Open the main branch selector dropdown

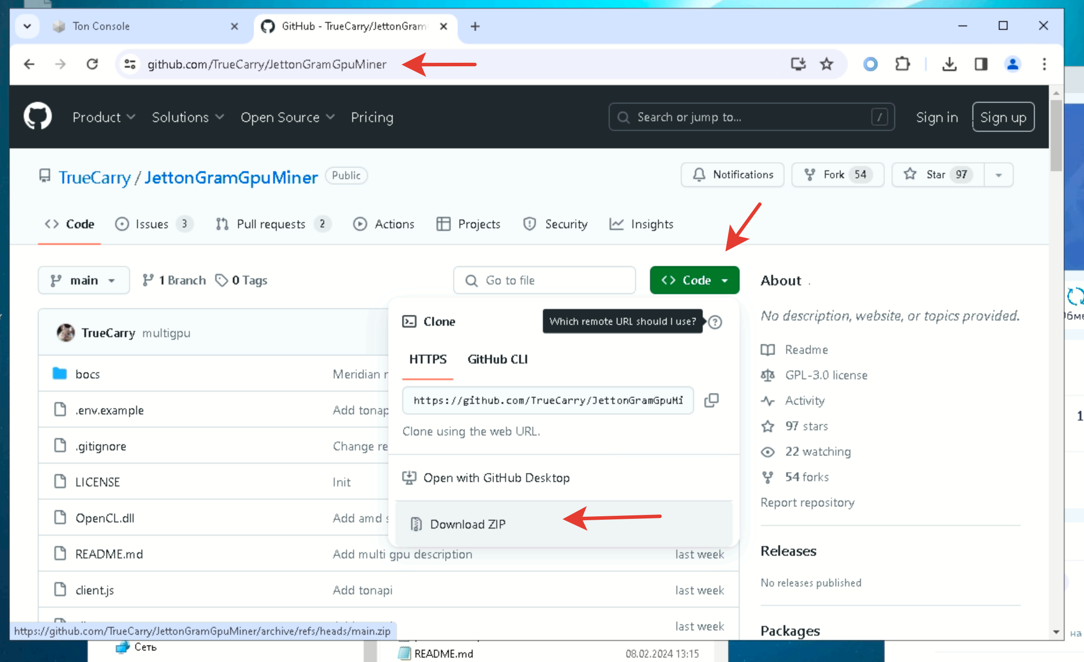83,280
